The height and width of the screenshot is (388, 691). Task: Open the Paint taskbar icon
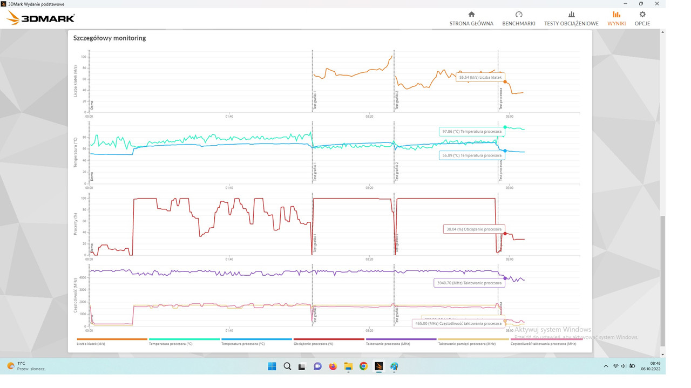(394, 366)
